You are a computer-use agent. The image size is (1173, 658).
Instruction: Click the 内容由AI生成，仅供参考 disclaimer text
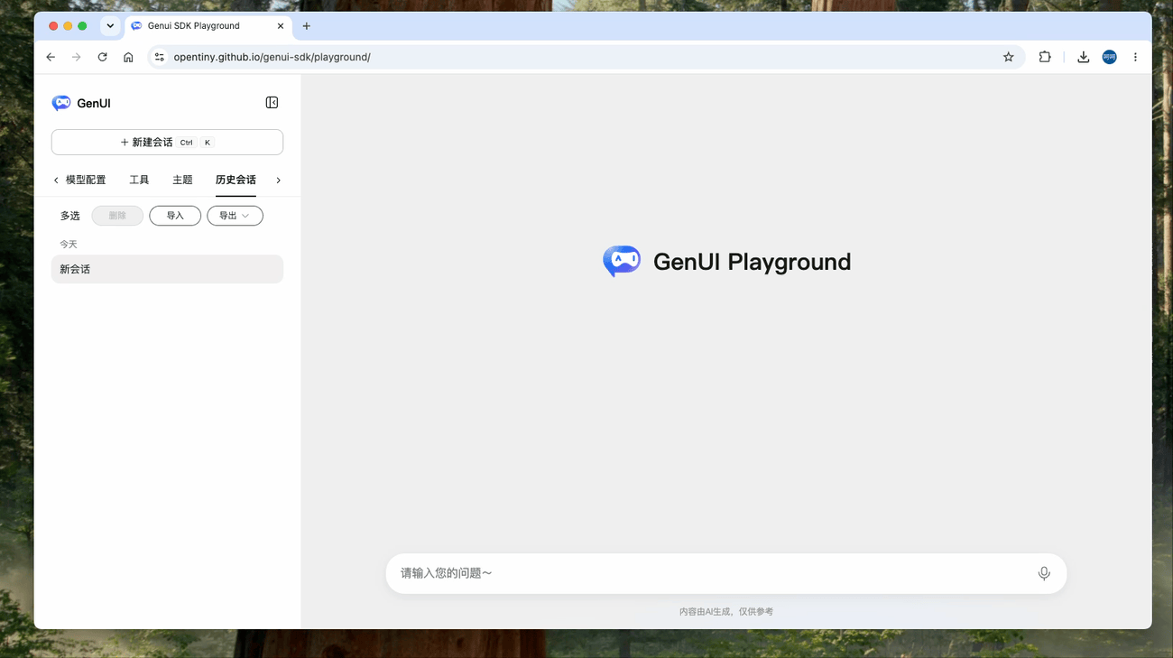[x=726, y=612]
